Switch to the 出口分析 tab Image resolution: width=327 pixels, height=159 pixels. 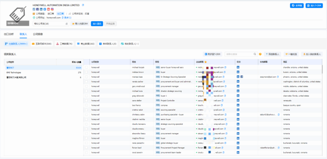(9, 34)
